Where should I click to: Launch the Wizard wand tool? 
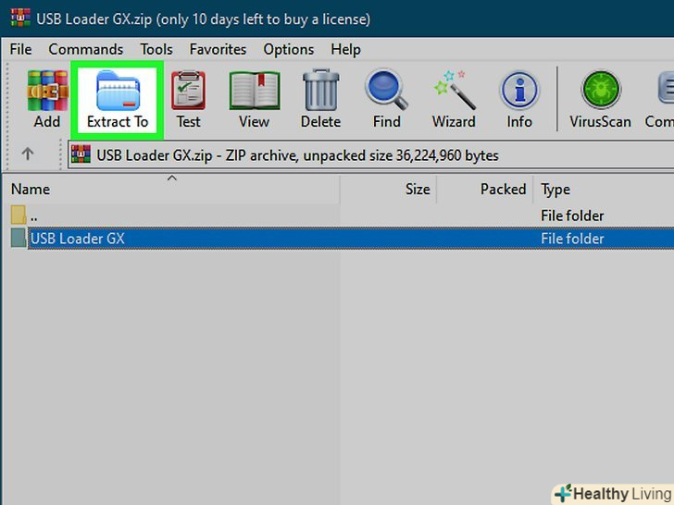pos(454,99)
